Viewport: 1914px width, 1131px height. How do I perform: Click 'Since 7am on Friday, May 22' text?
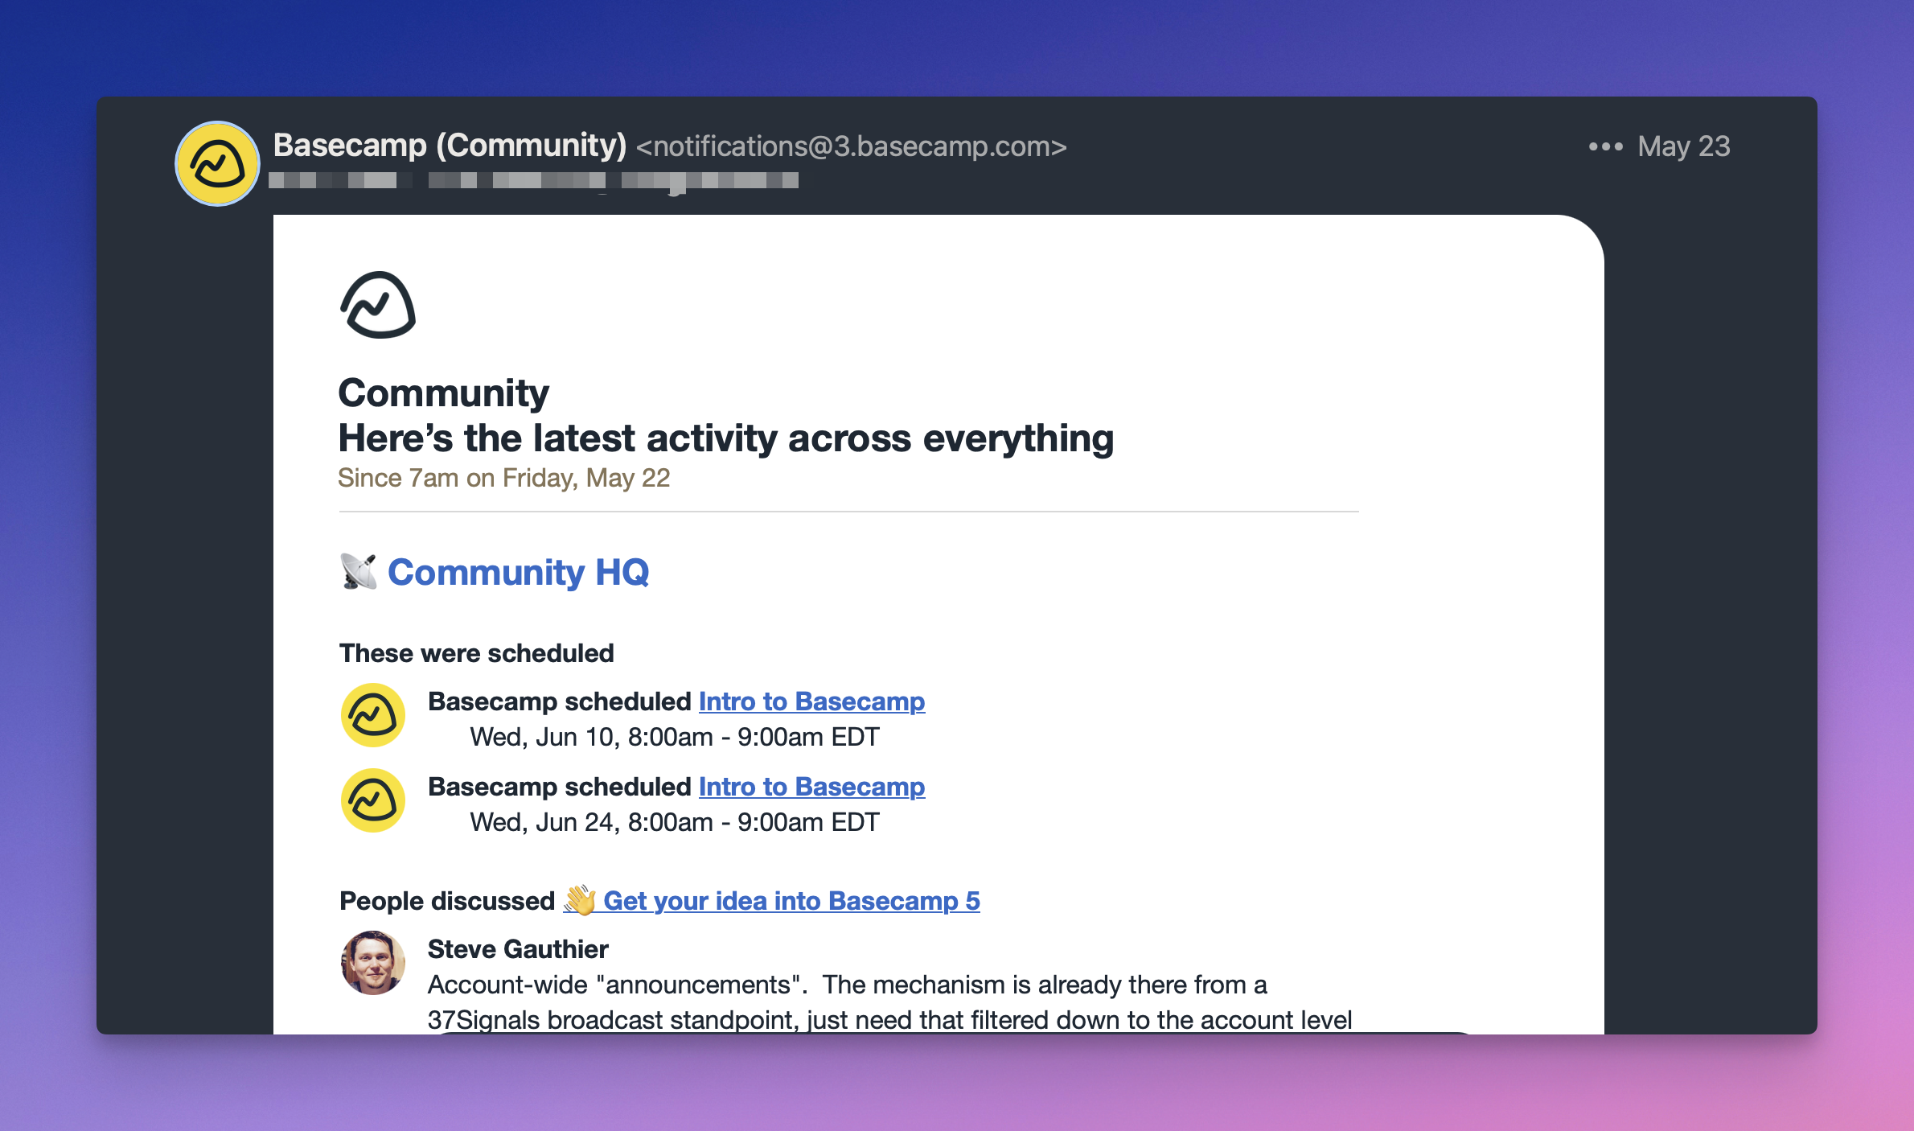503,478
